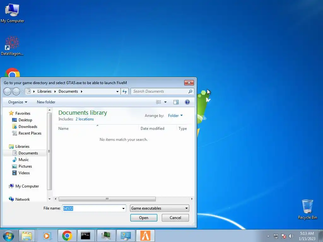The width and height of the screenshot is (323, 242).
Task: Open Windows Explorer from the taskbar
Action: (27, 236)
